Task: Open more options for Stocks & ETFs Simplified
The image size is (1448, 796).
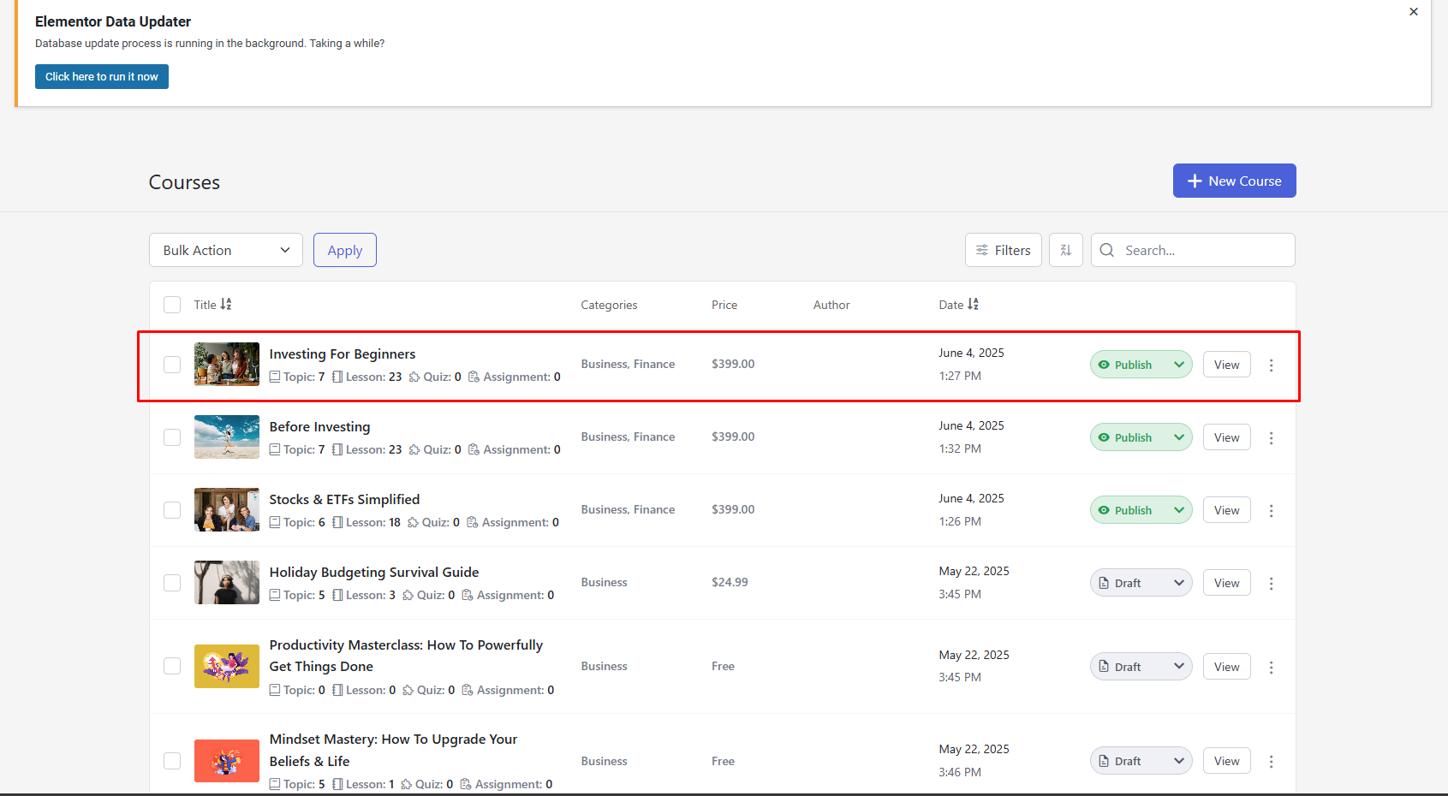Action: (x=1271, y=511)
